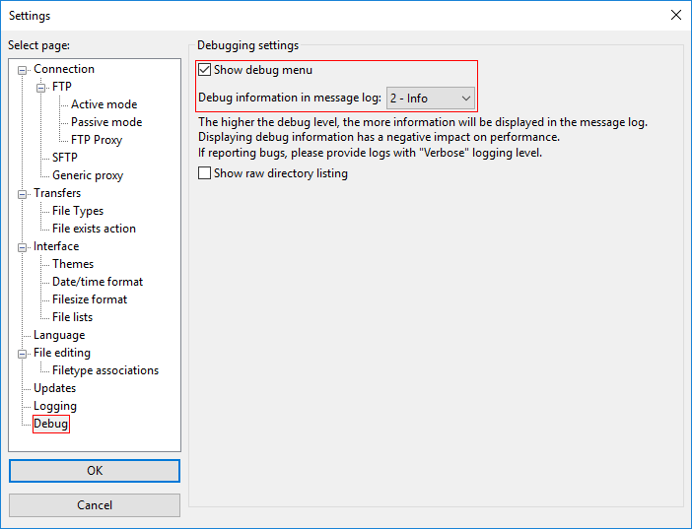Image resolution: width=692 pixels, height=529 pixels.
Task: Go to the FTP Proxy page
Action: (97, 140)
